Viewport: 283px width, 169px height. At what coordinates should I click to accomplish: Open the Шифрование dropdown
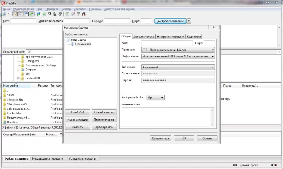[178, 57]
